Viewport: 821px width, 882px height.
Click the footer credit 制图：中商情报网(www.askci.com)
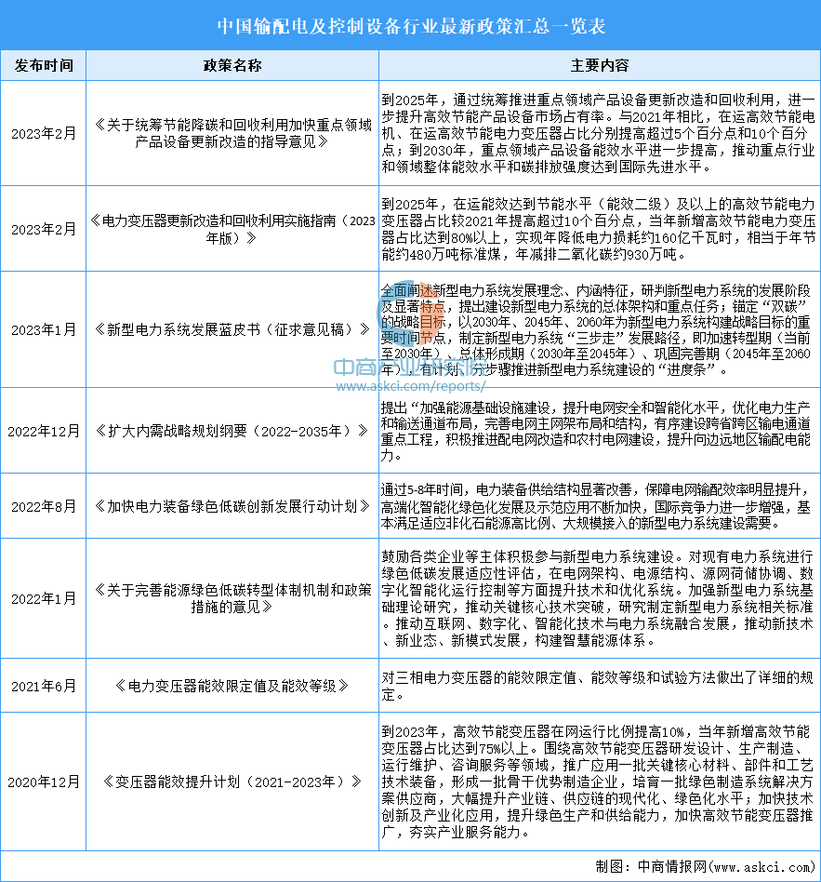705,866
